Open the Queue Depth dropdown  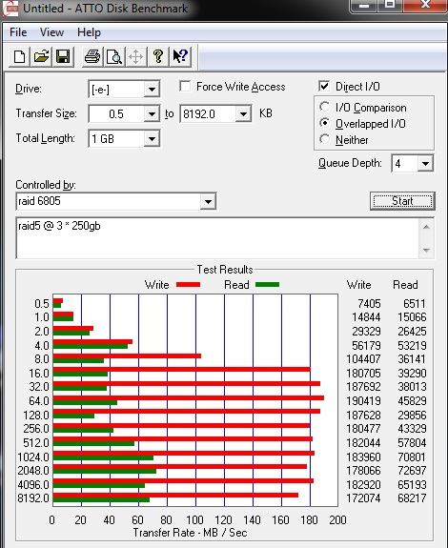pos(425,163)
